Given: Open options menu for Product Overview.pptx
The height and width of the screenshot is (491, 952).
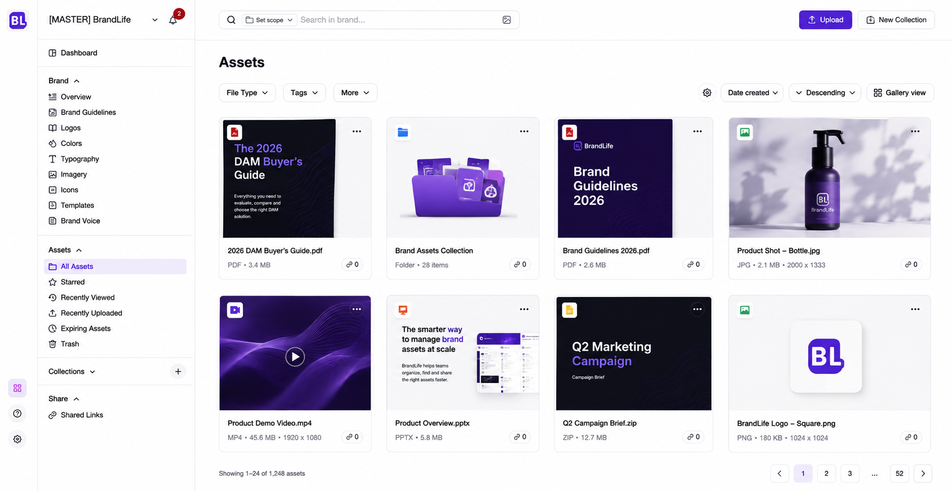Looking at the screenshot, I should click(x=524, y=309).
